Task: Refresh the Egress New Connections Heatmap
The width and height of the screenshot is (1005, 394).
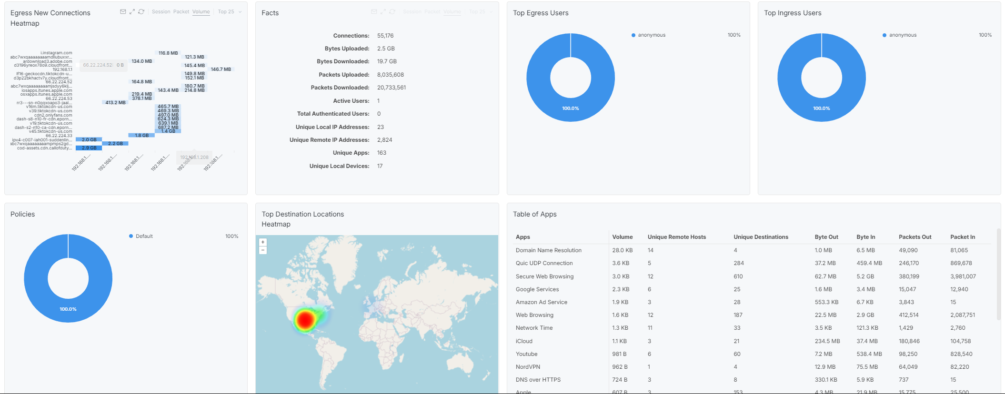Action: coord(141,12)
